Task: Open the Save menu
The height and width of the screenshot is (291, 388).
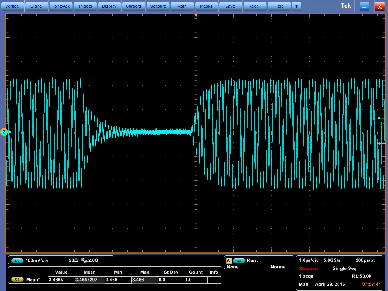Action: pos(230,6)
